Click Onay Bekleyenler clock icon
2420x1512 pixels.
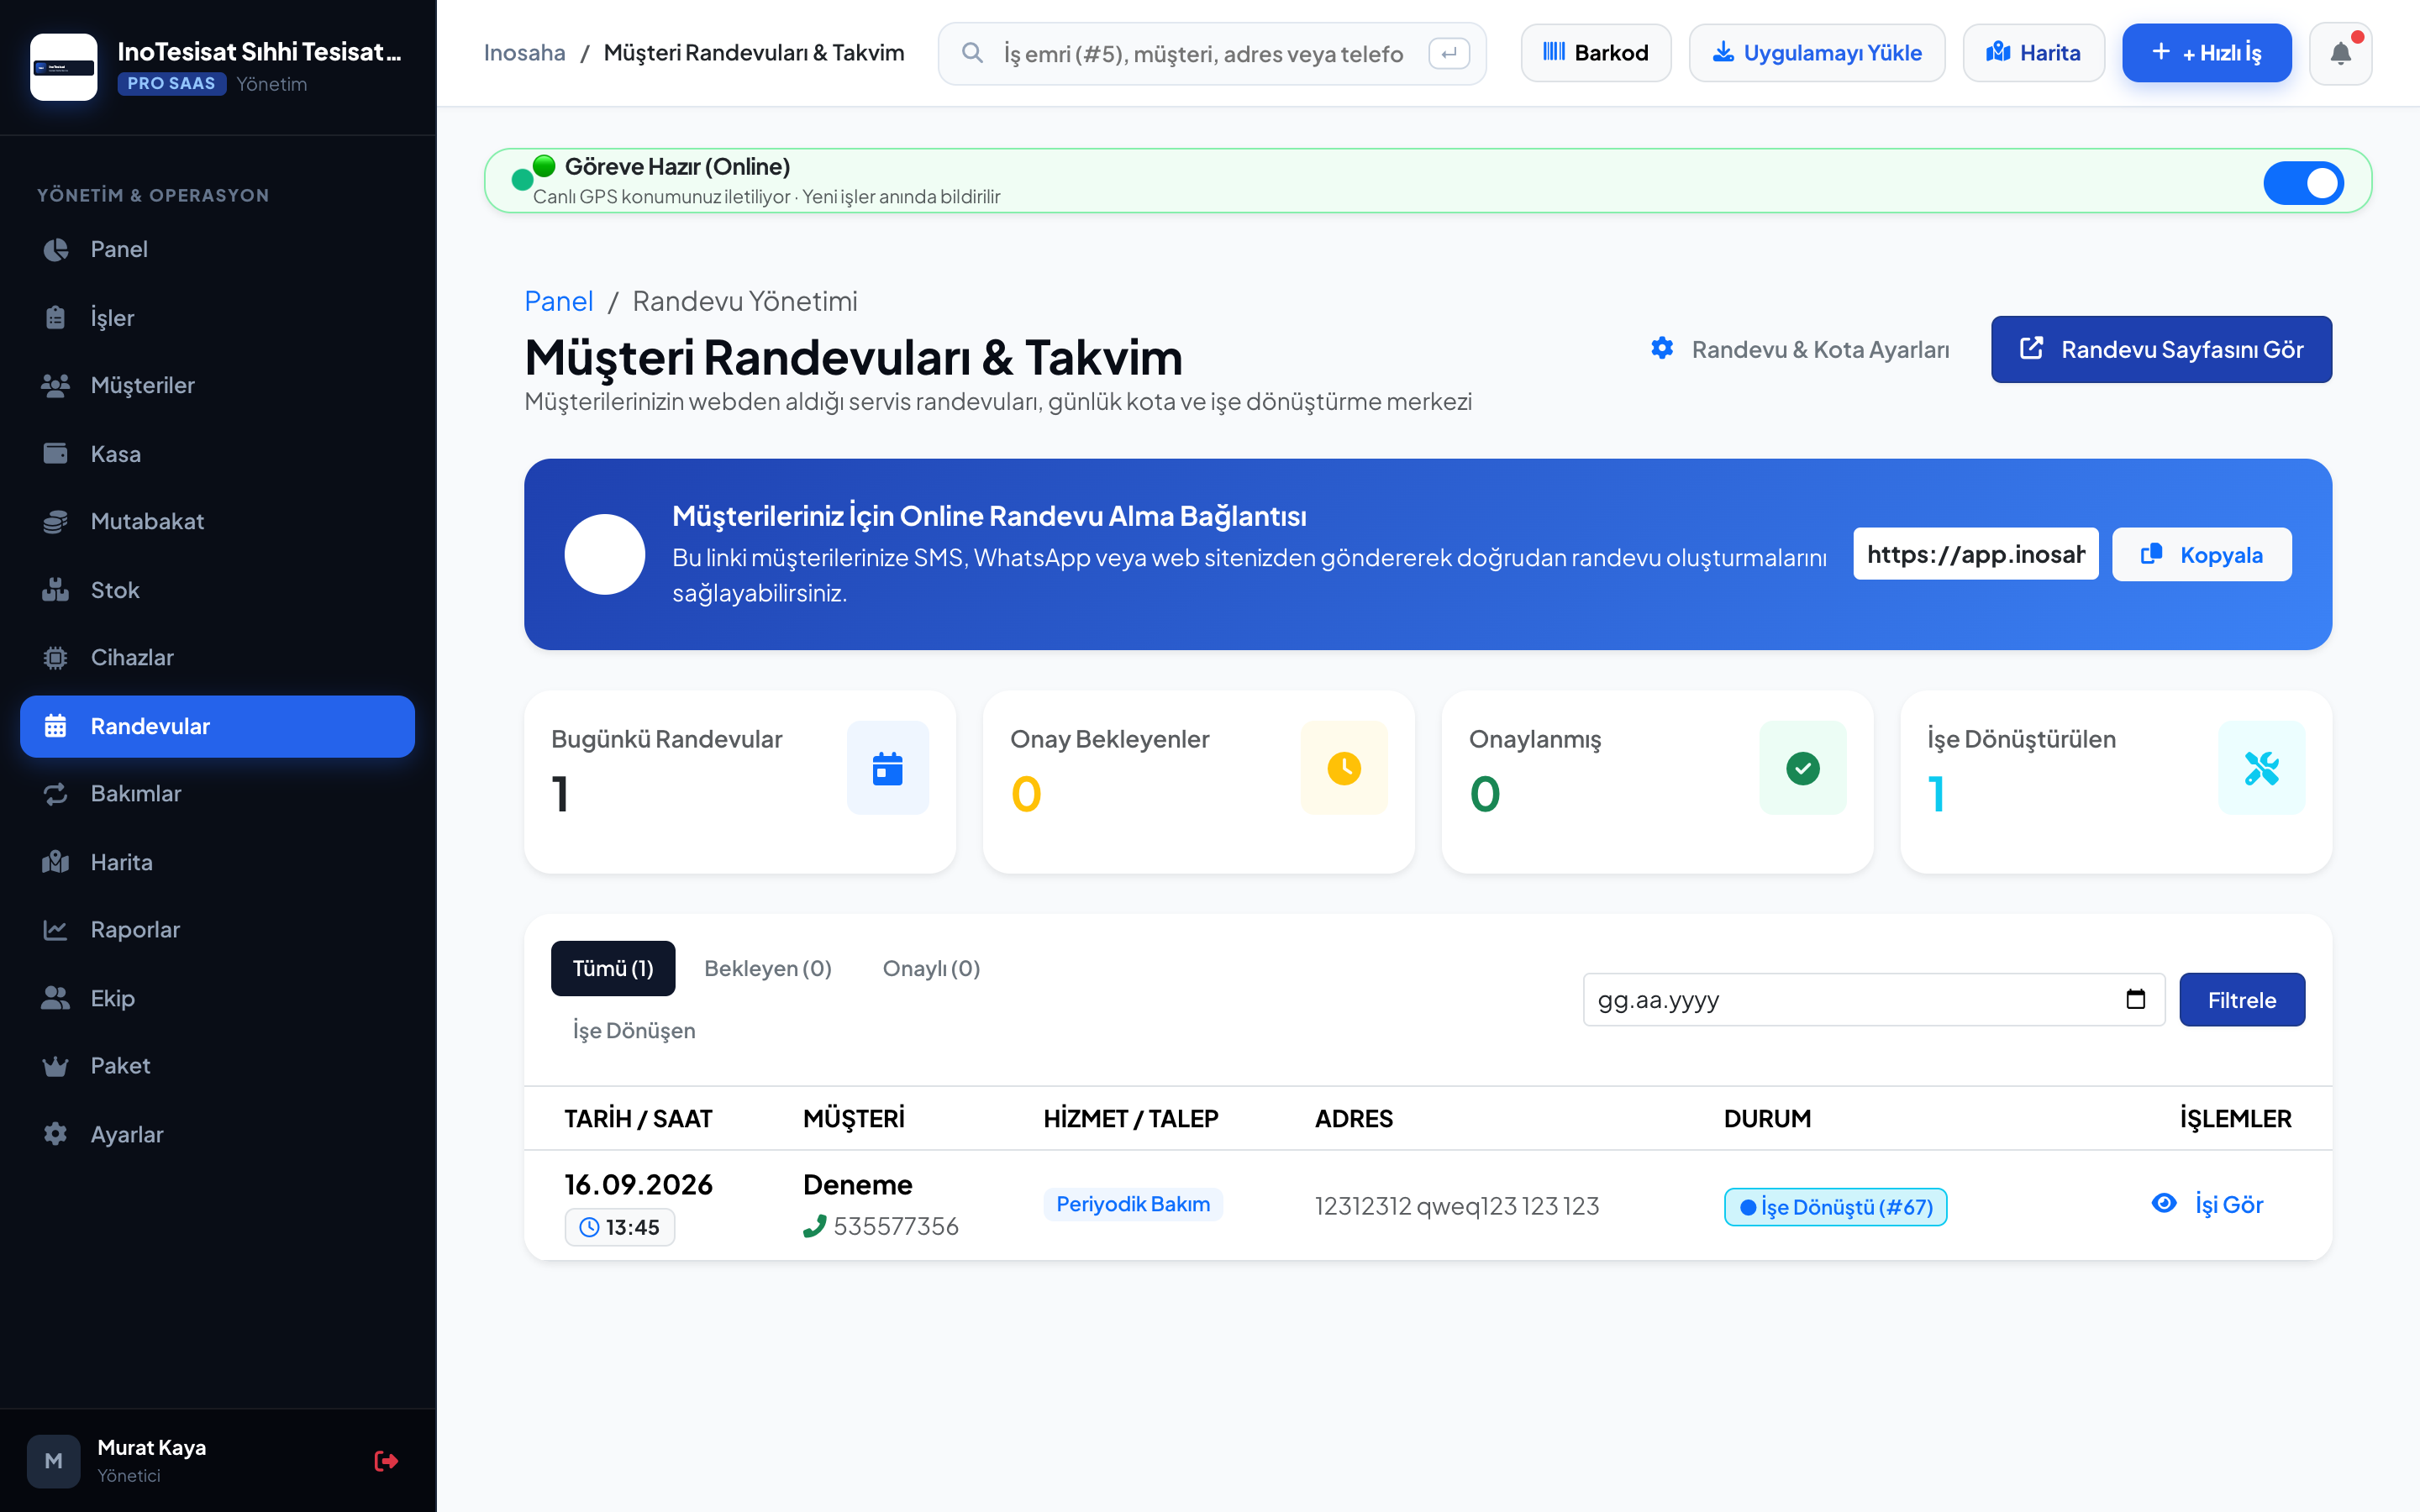coord(1344,768)
